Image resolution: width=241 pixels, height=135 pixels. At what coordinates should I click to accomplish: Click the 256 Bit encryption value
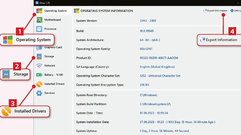(x=144, y=85)
